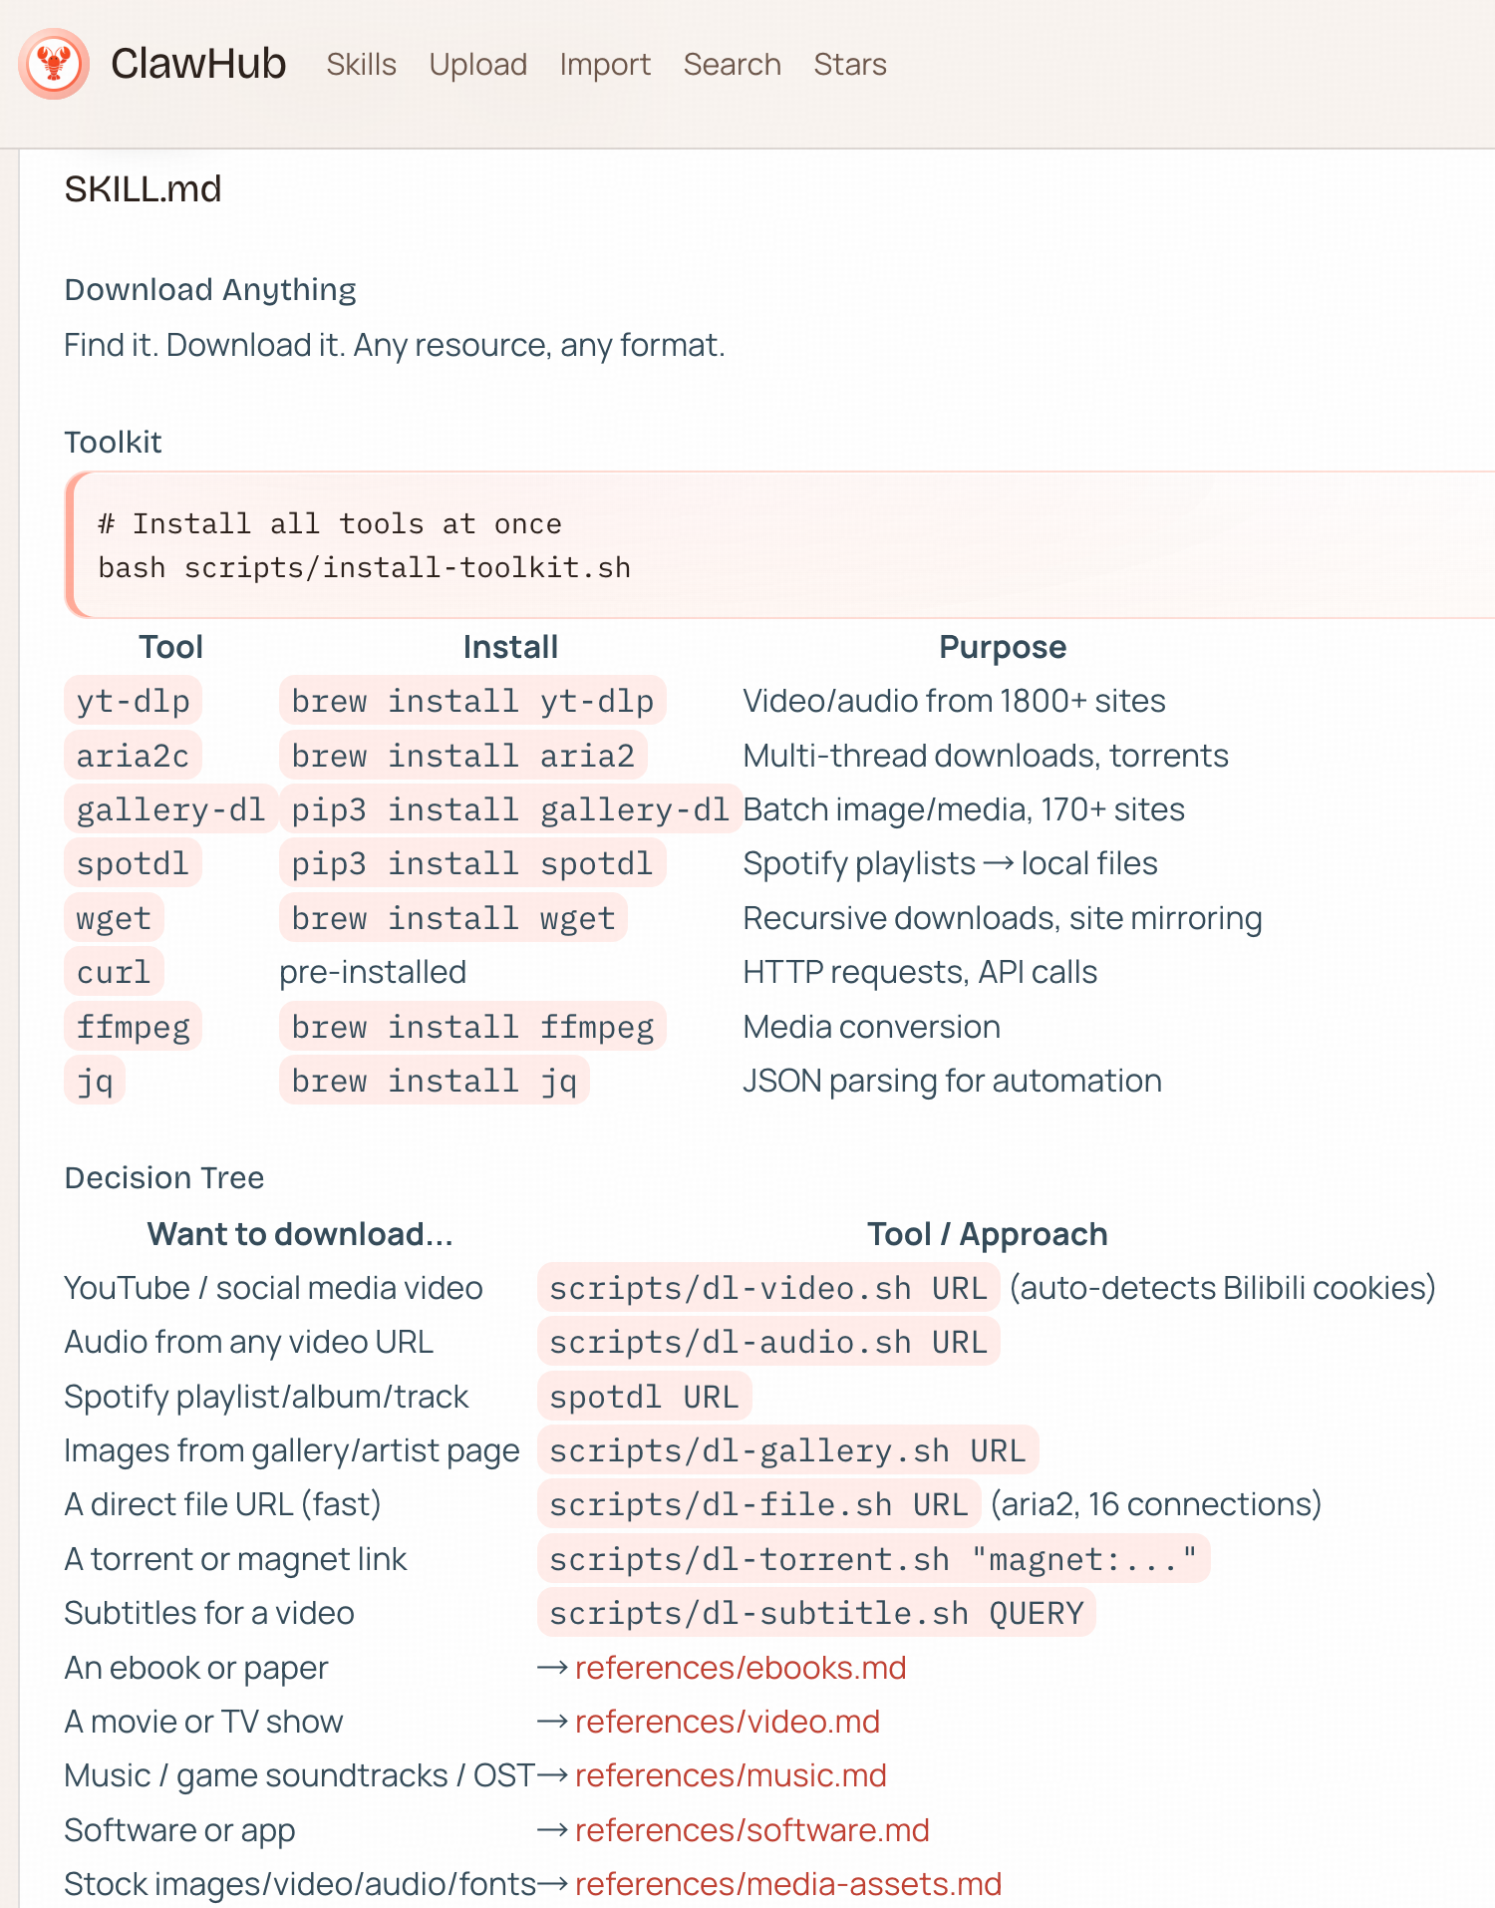The height and width of the screenshot is (1908, 1495).
Task: Click the references/software.md link
Action: [751, 1830]
